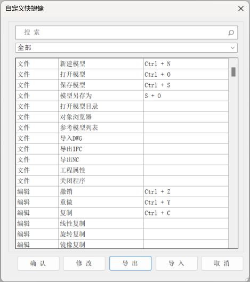Select the 关闭程序 row
The image size is (250, 282).
[122, 181]
